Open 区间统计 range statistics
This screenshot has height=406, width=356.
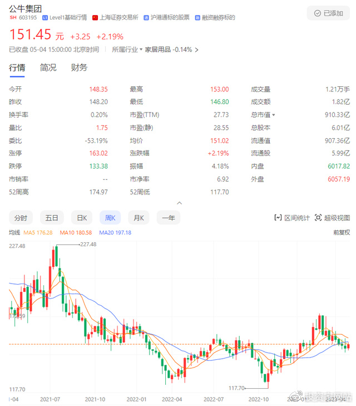(x=292, y=218)
